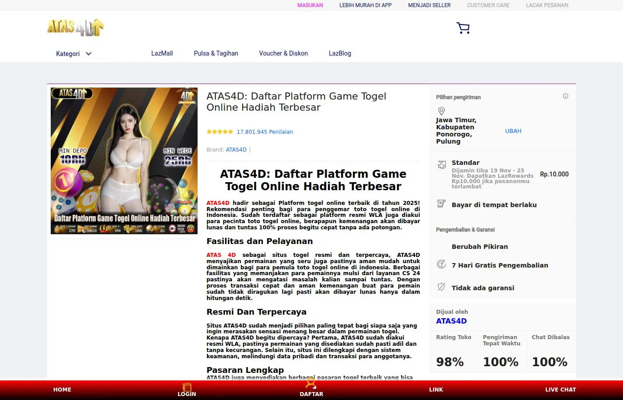Click the ATAS4D seller name link
The image size is (623, 400).
(x=451, y=321)
